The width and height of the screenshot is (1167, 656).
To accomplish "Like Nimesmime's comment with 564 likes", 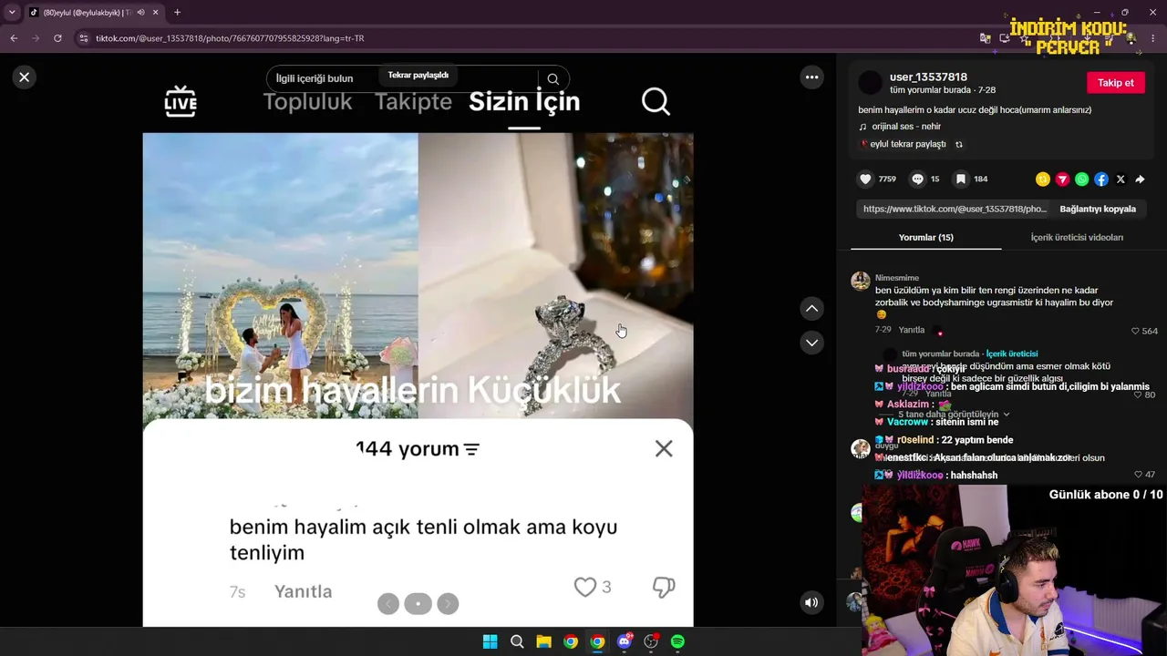I will coord(1136,331).
